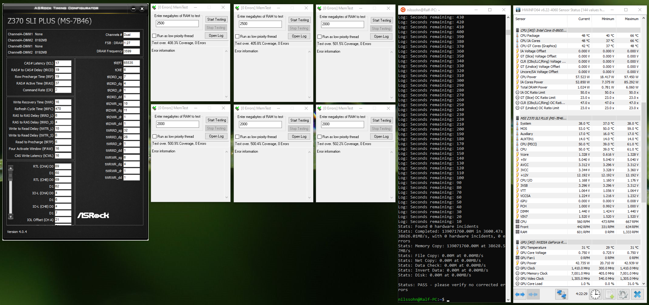Open HWiNFO sensor settings gear icon

click(x=623, y=294)
